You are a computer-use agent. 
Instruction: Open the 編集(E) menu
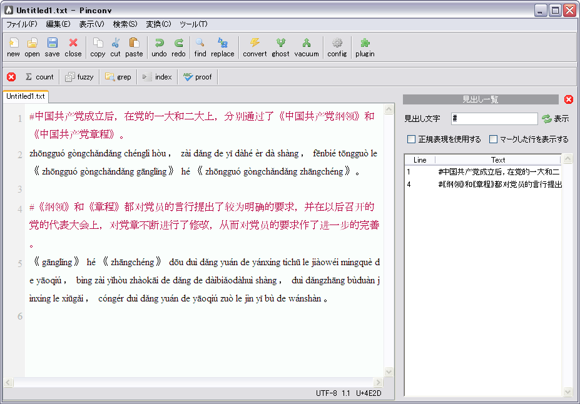click(58, 24)
